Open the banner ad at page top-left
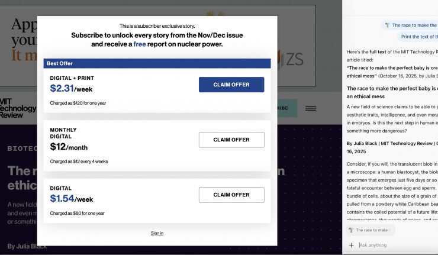The image size is (438, 255). (21, 41)
